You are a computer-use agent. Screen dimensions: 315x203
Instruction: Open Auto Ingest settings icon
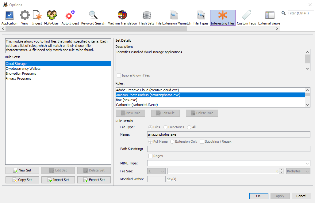pos(70,15)
